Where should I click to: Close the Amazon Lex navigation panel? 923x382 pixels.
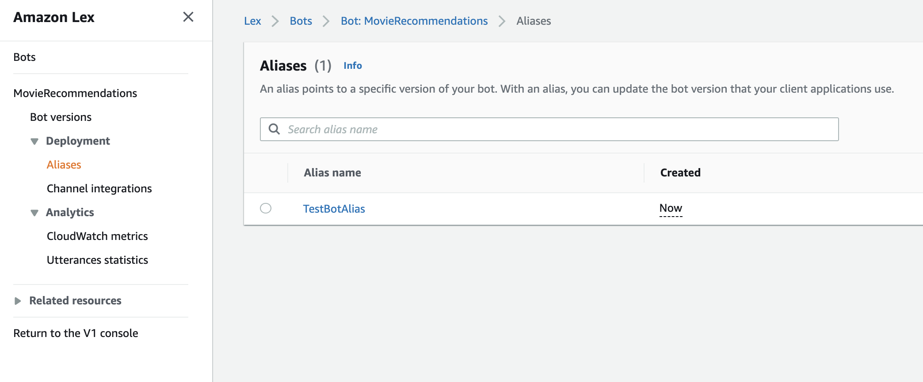(188, 17)
